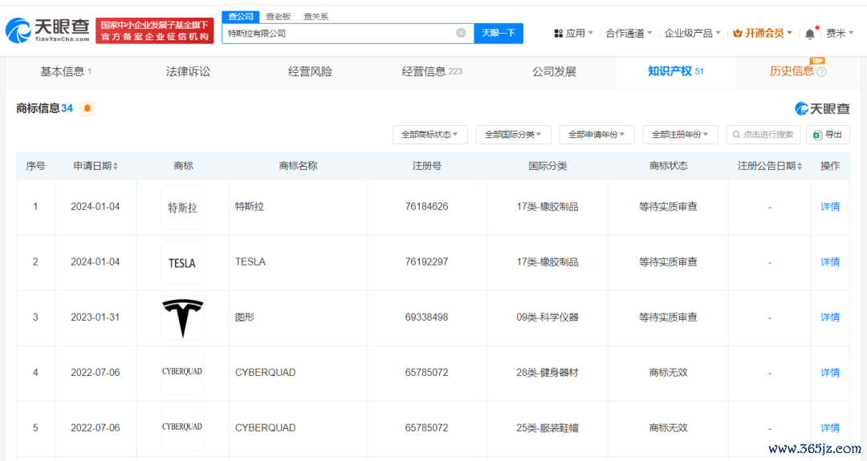
Task: Open notifications with the bell icon in the header
Action: click(810, 34)
